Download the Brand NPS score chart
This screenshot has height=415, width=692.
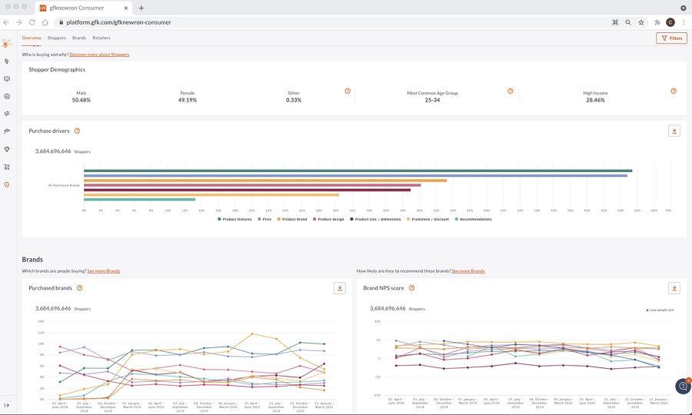pos(674,288)
